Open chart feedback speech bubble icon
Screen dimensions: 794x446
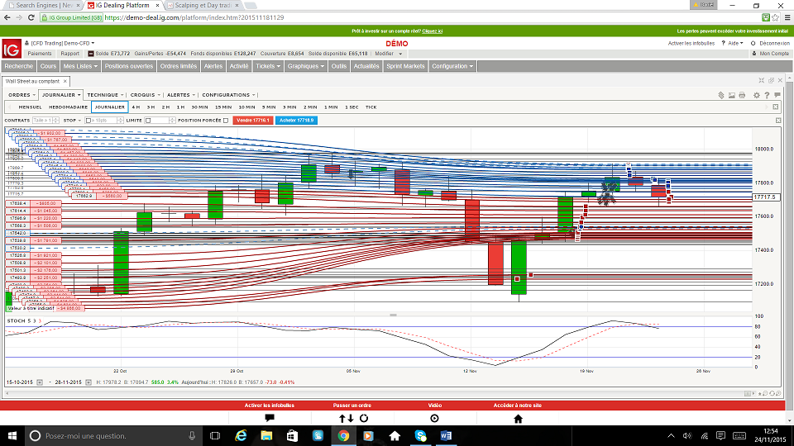pyautogui.click(x=777, y=95)
